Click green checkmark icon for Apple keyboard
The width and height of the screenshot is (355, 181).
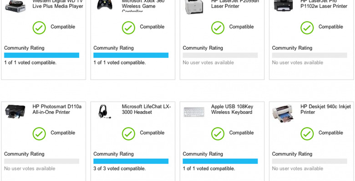pos(218,134)
